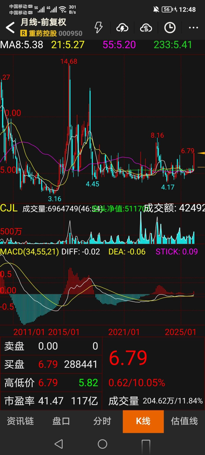The height and width of the screenshot is (455, 205).
Task: Switch to the 盘口 tab
Action: [61, 421]
